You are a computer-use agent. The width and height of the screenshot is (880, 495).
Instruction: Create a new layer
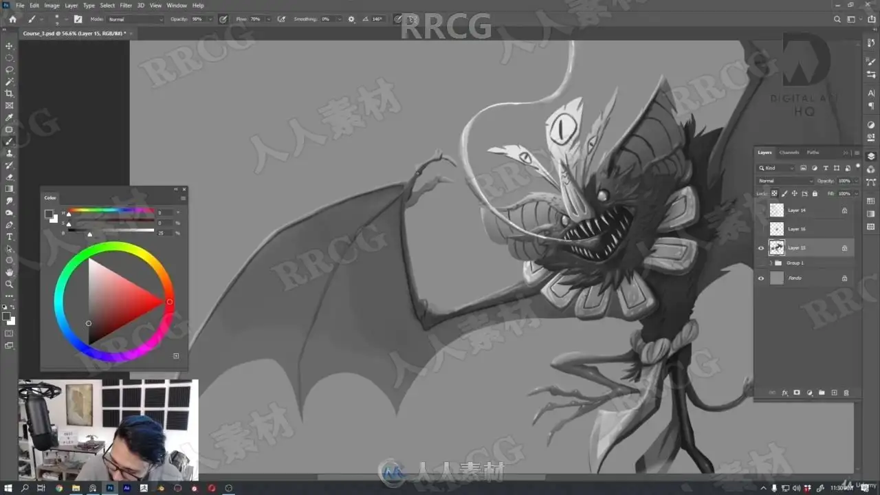point(834,393)
